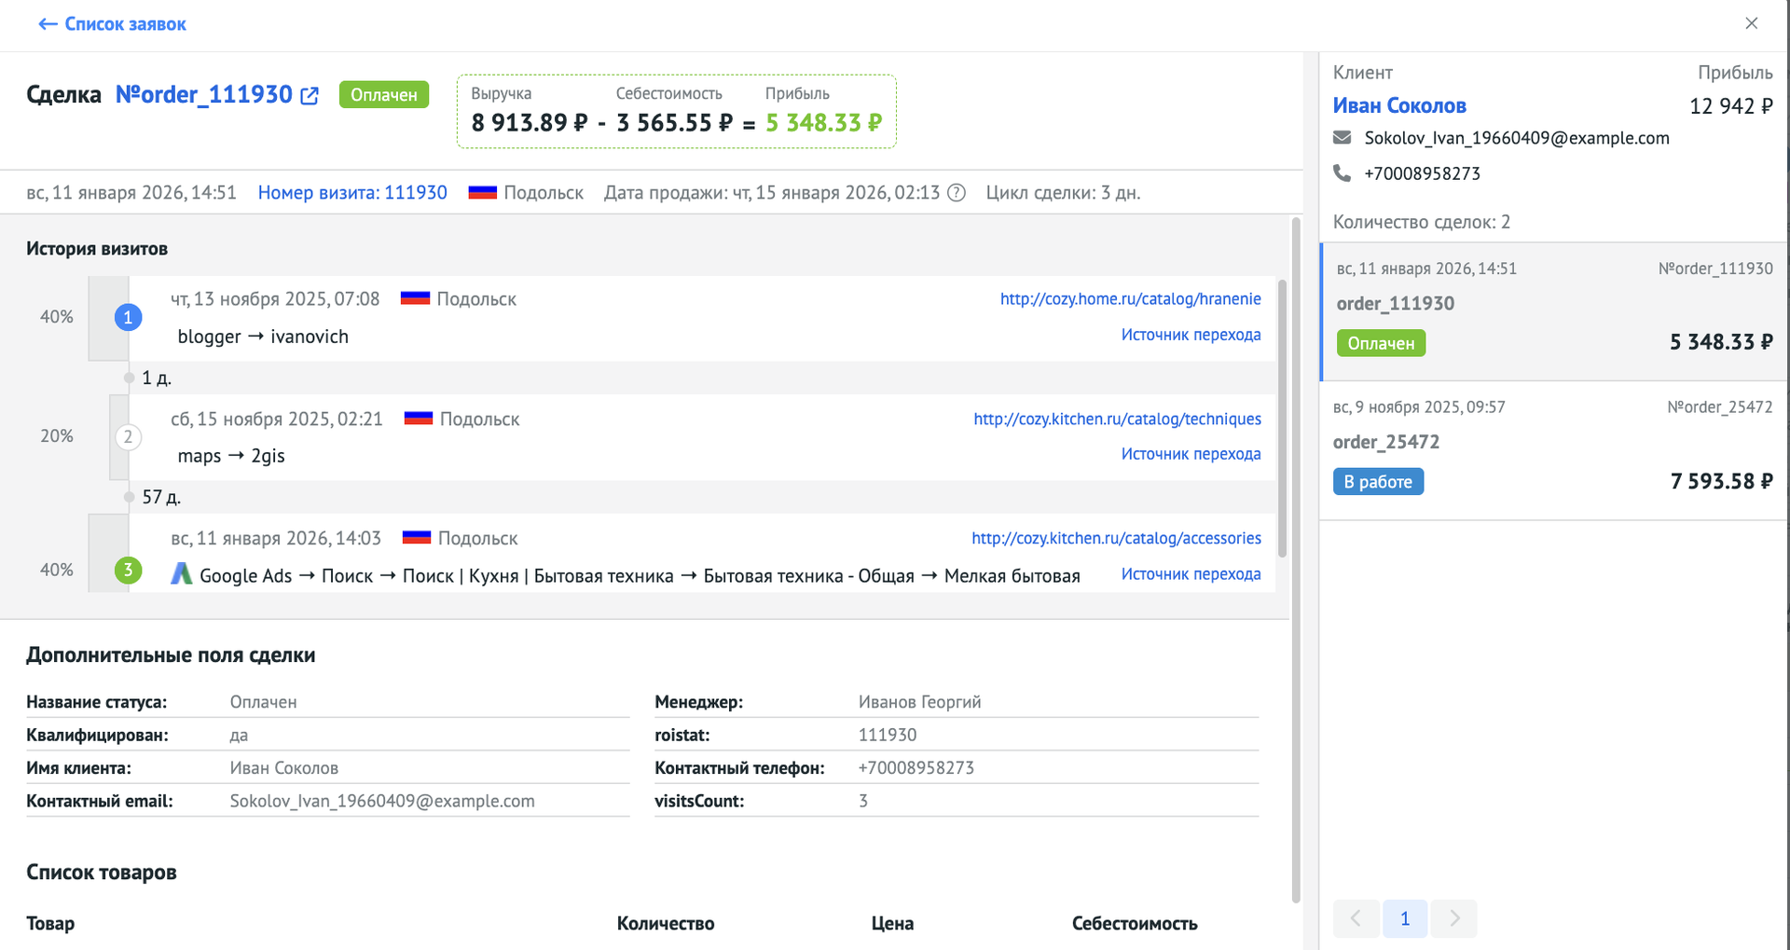Viewport: 1790px width, 950px height.
Task: Open Номер визита: 111930 link
Action: click(x=352, y=193)
